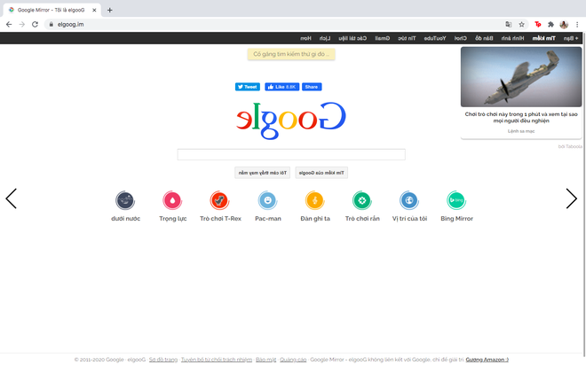This screenshot has height=365, width=586.
Task: Open mirrored 'Chơi' nav item
Action: click(461, 38)
